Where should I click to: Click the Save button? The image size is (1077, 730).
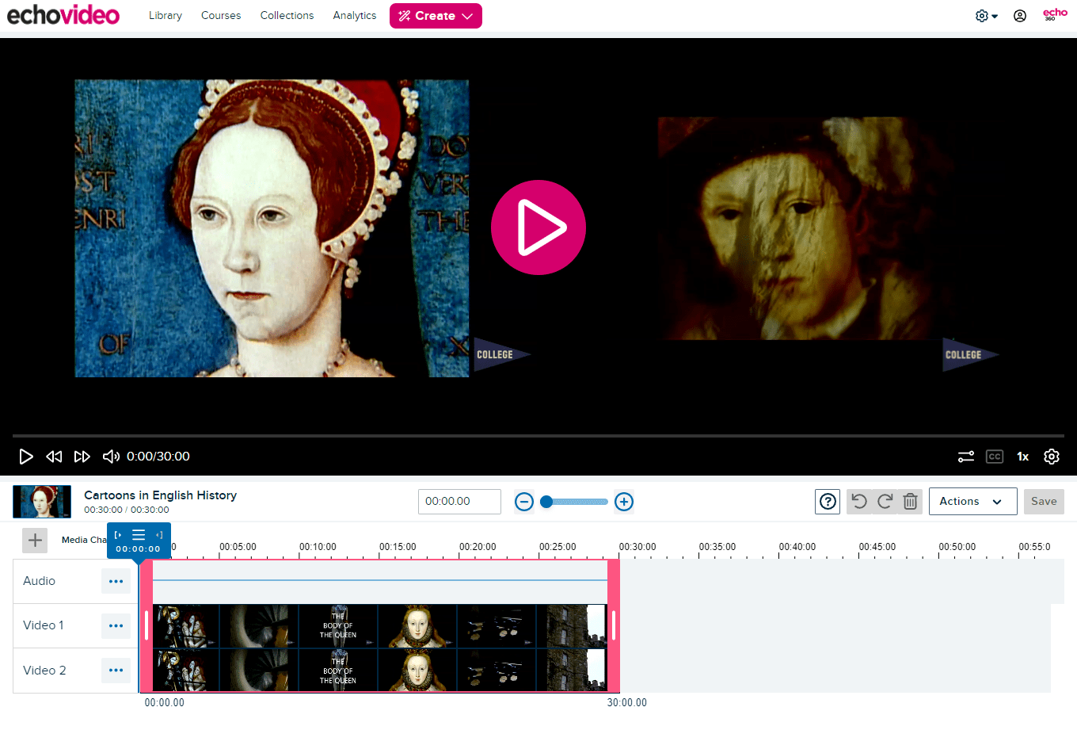pos(1044,502)
